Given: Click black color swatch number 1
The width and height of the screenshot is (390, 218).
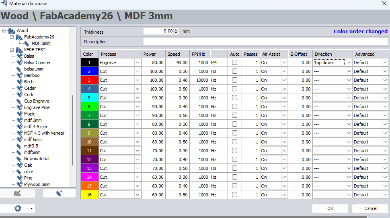Looking at the screenshot, I should click(x=90, y=63).
